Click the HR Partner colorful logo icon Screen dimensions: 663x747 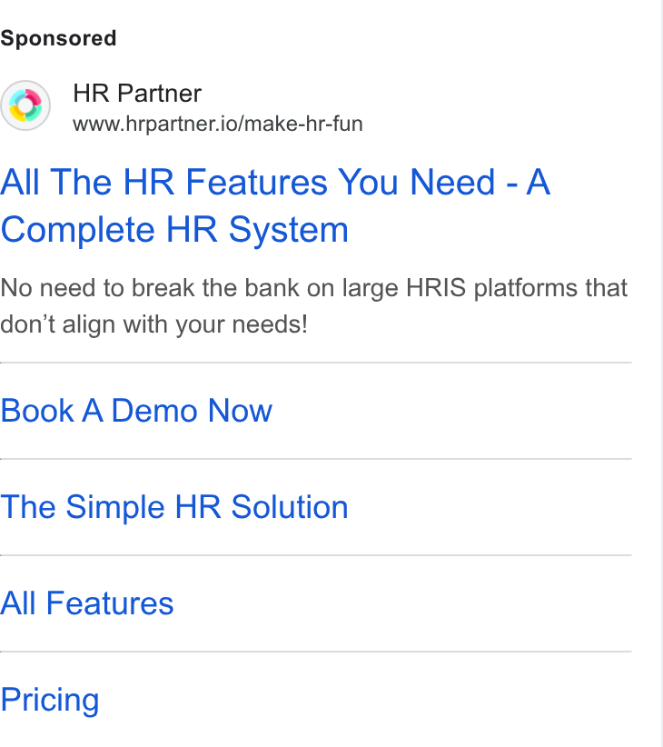[25, 105]
